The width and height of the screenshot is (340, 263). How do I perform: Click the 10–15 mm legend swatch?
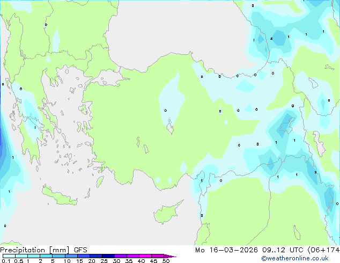click(71, 256)
